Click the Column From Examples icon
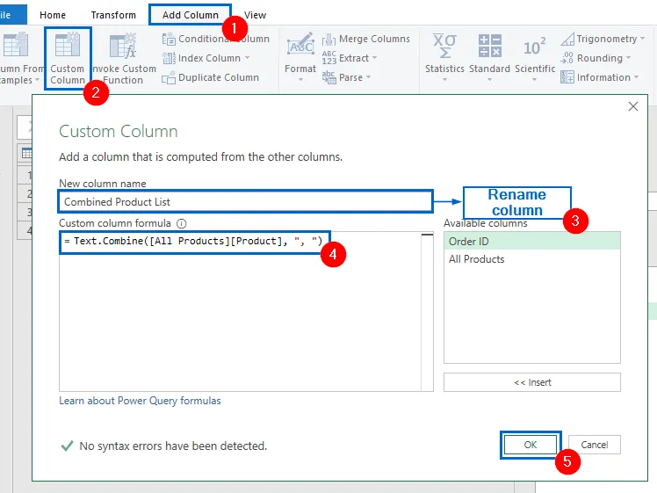This screenshot has width=657, height=493. (16, 44)
